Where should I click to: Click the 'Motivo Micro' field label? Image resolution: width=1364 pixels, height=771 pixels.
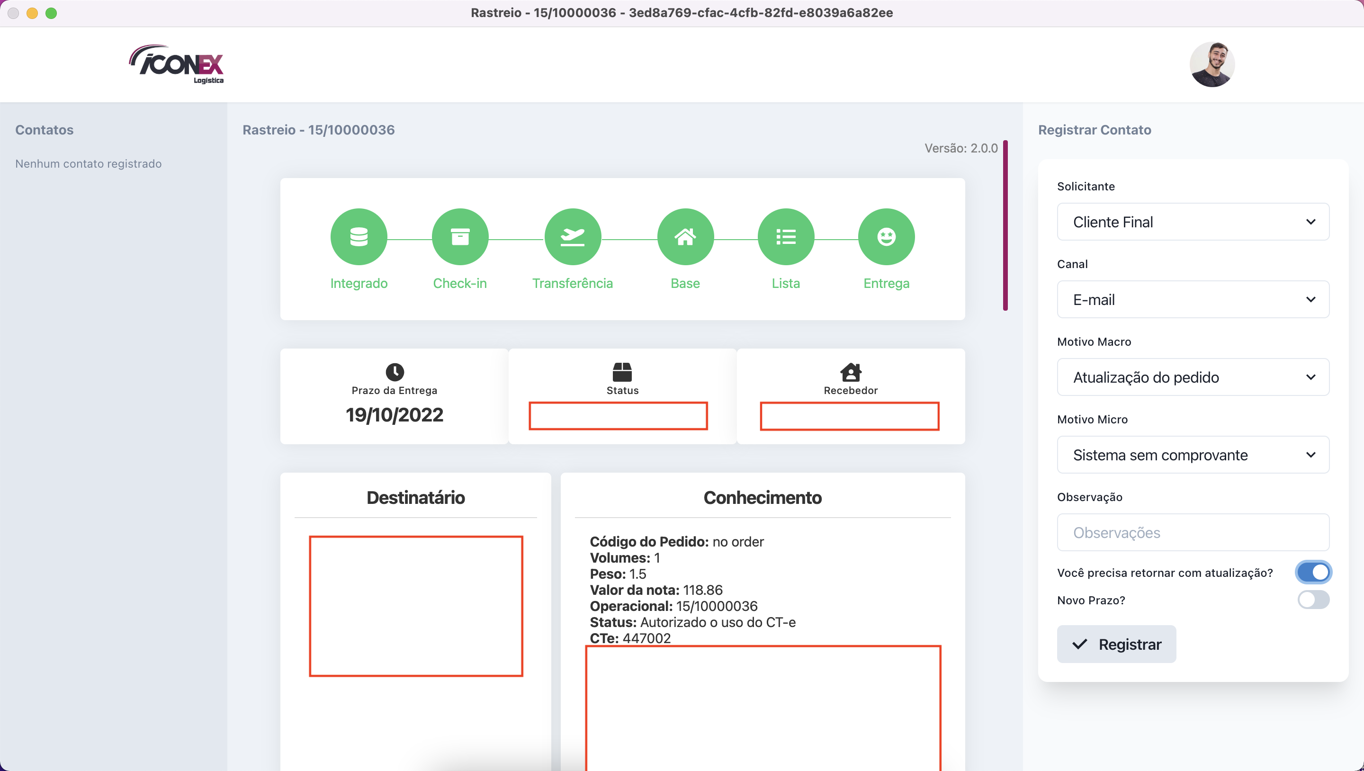coord(1092,420)
